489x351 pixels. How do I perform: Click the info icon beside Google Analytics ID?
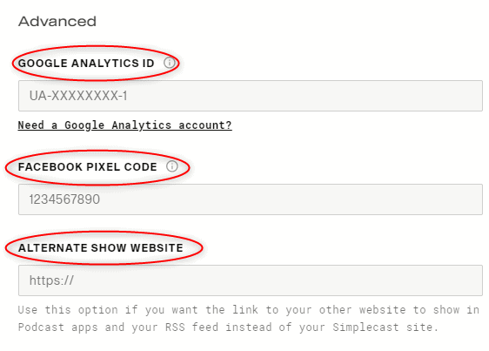tap(170, 63)
